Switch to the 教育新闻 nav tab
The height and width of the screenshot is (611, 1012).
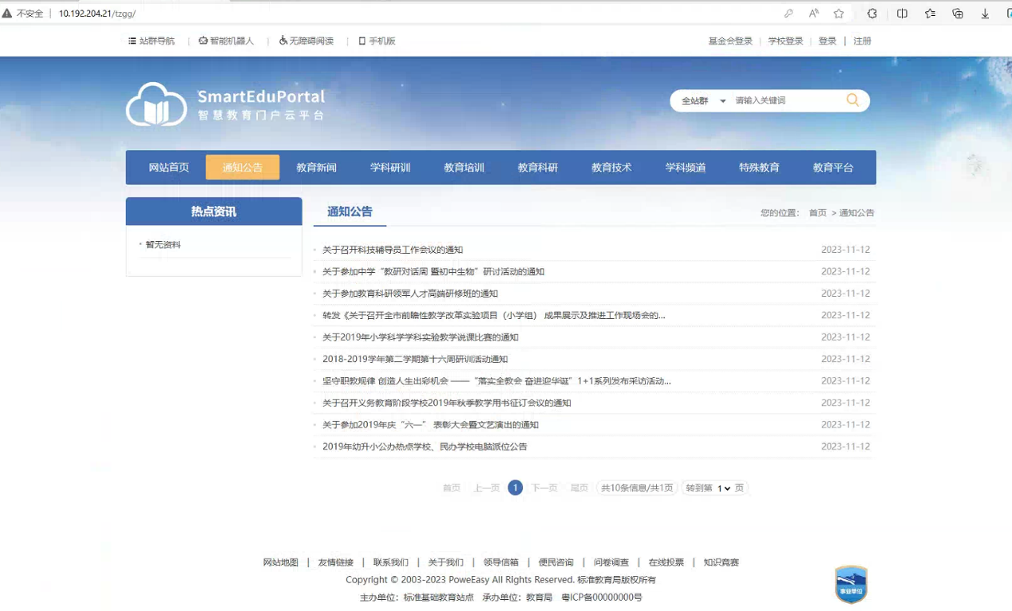click(x=316, y=168)
